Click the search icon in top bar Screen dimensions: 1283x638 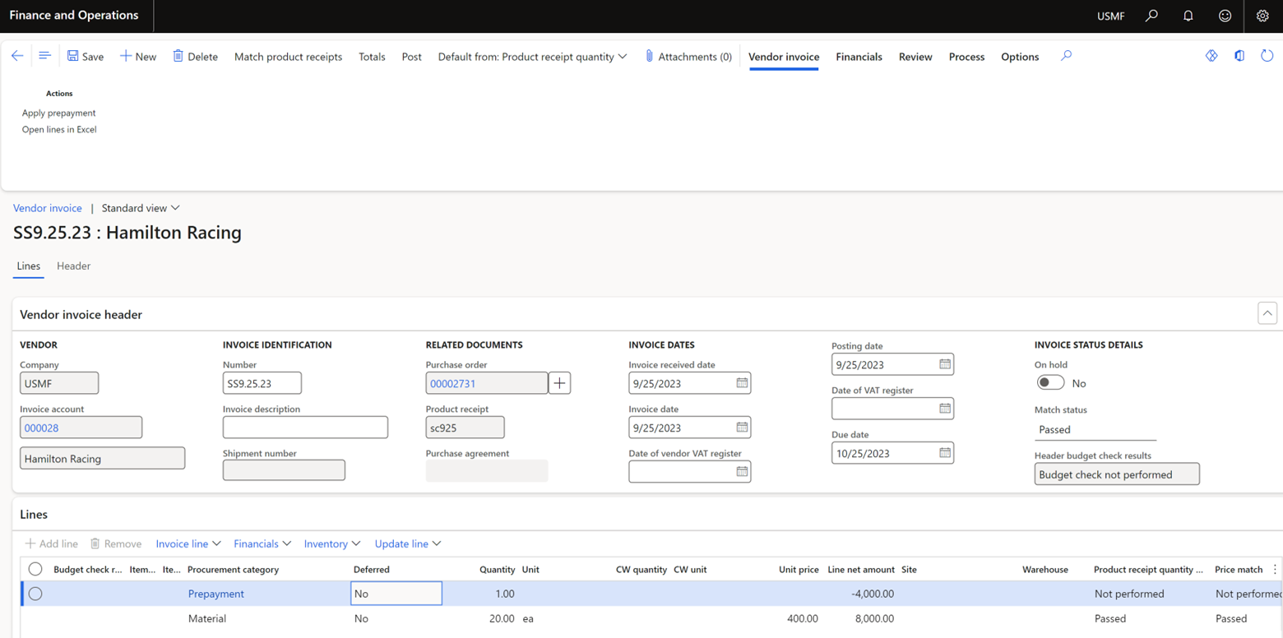point(1151,16)
